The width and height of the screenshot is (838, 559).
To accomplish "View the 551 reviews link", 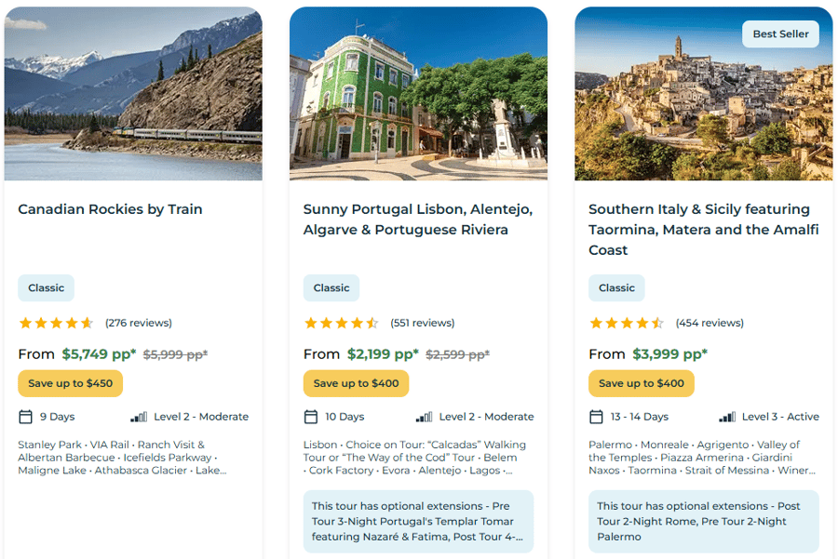I will pos(423,324).
